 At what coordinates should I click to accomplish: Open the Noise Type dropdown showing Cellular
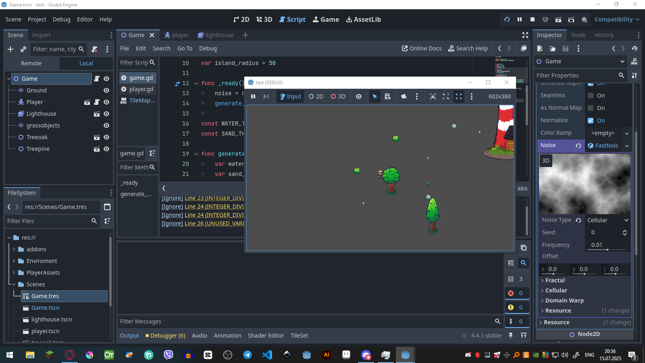(x=608, y=220)
